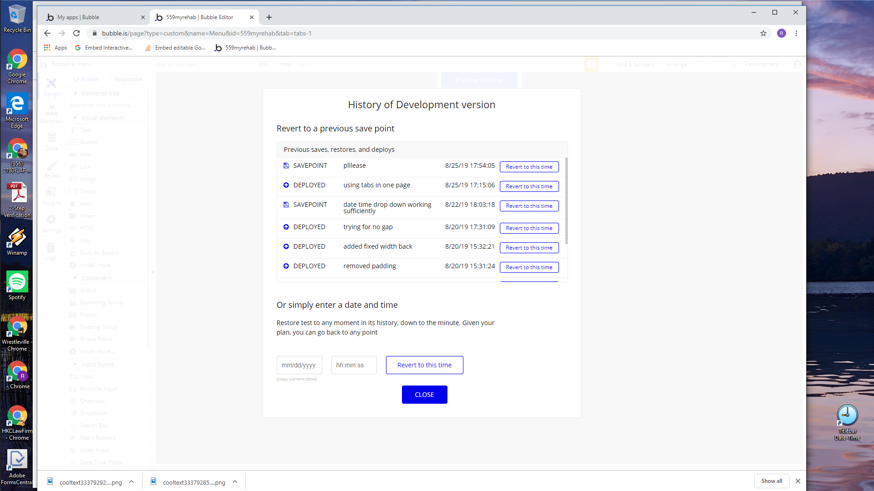Image resolution: width=874 pixels, height=491 pixels.
Task: Click the save history list scrollbar
Action: pyautogui.click(x=566, y=200)
